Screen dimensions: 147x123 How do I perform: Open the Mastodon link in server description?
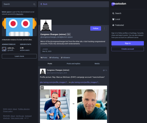click(20, 14)
